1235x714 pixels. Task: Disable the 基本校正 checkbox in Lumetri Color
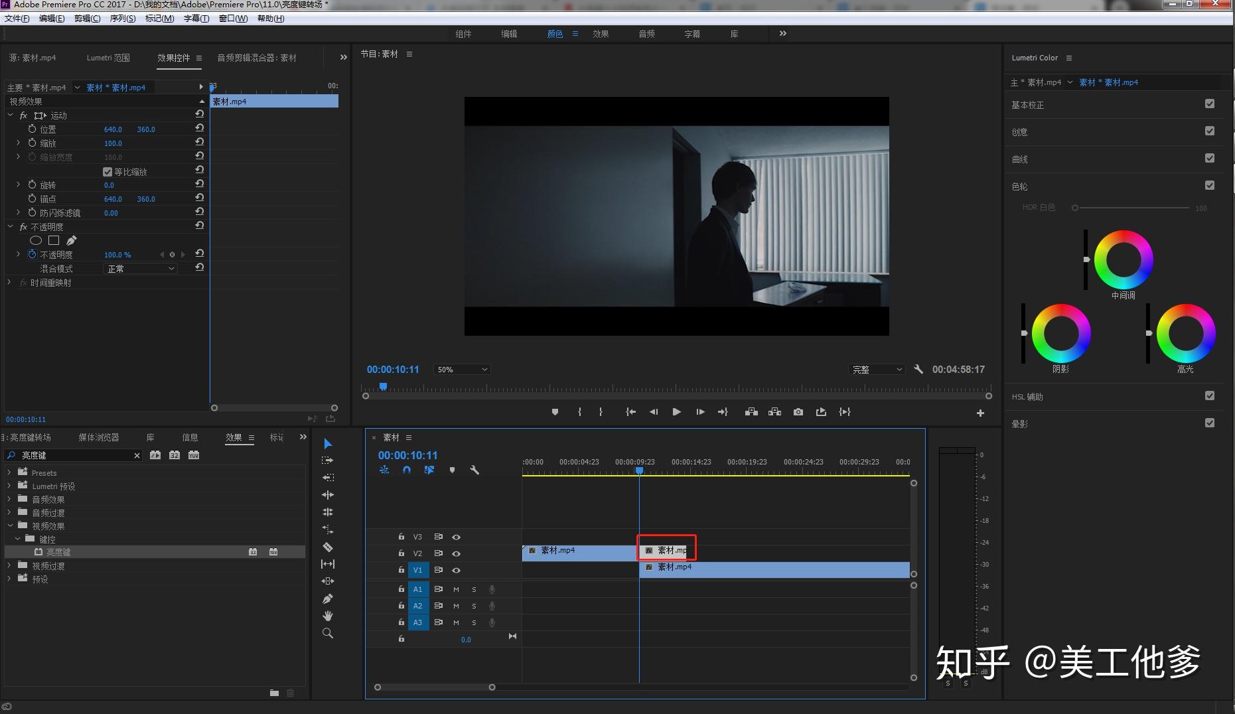[1209, 104]
